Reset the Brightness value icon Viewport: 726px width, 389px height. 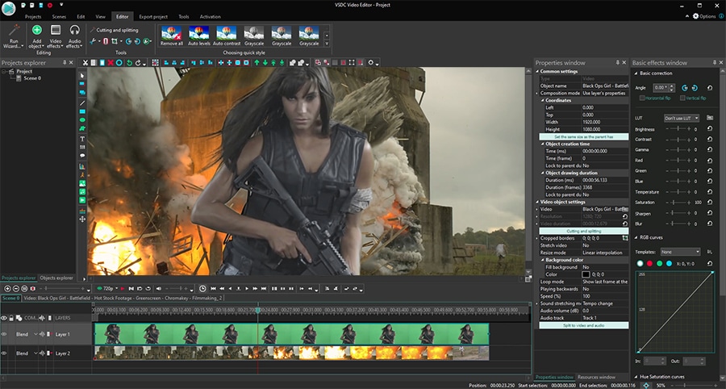pos(709,129)
